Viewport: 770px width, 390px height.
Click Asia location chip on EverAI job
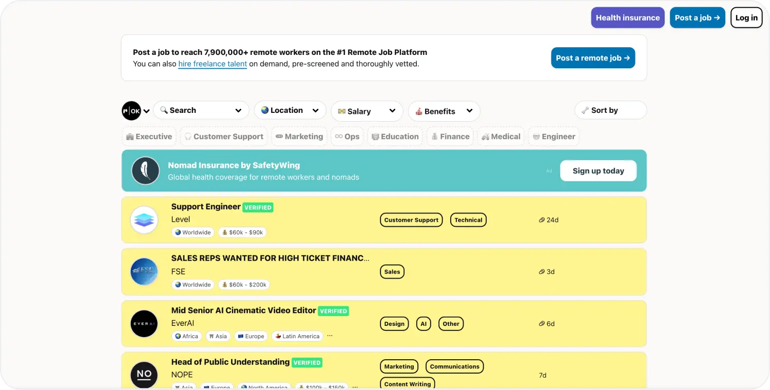218,337
